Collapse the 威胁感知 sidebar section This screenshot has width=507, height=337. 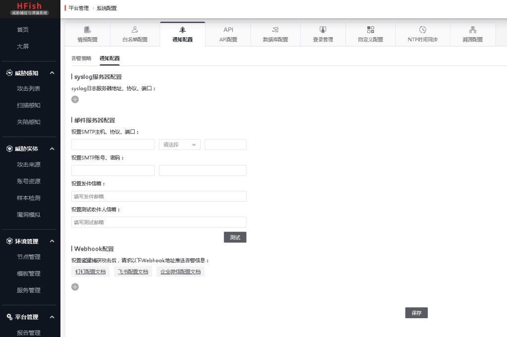(x=52, y=73)
